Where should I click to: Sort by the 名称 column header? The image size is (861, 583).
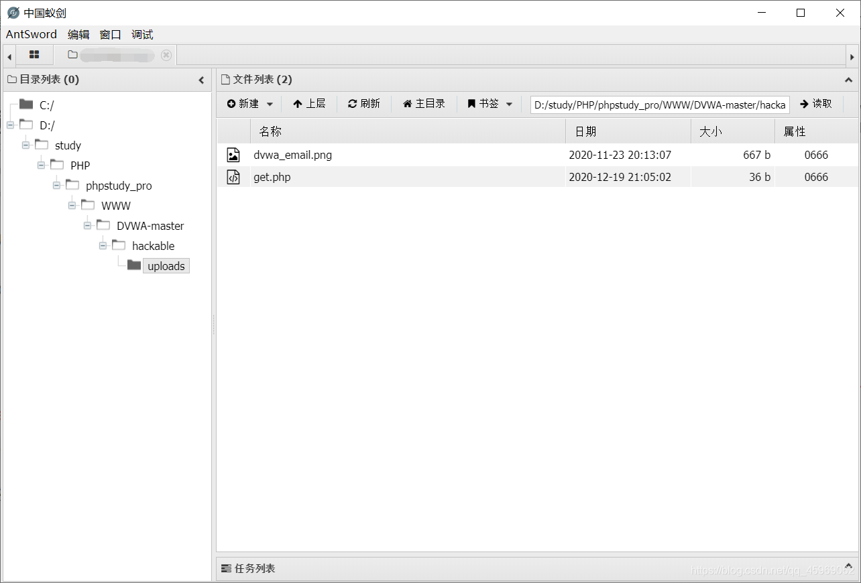pyautogui.click(x=408, y=131)
